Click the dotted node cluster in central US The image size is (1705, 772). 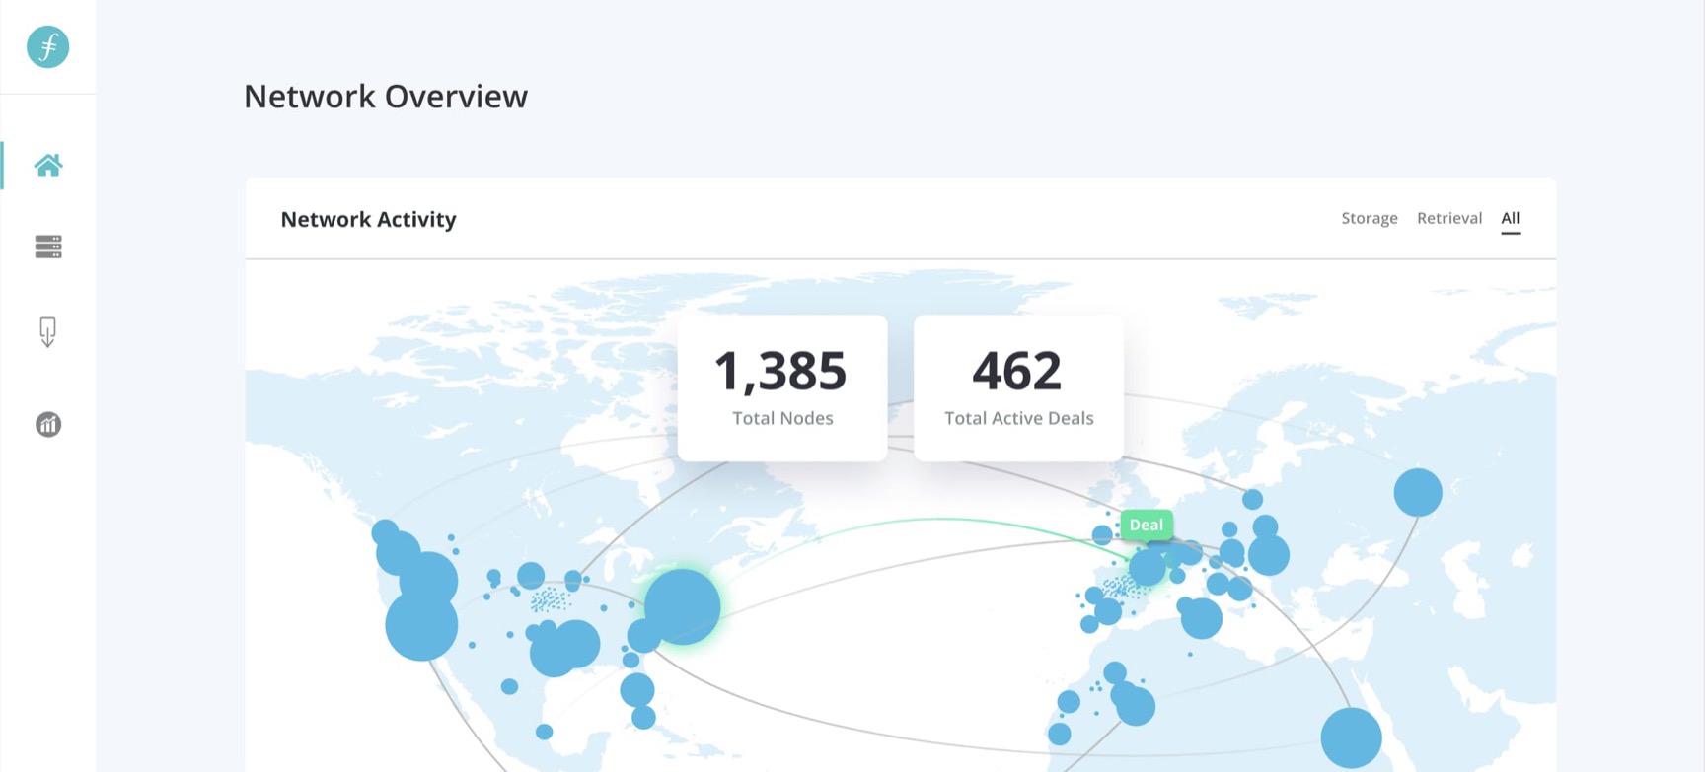tap(550, 599)
